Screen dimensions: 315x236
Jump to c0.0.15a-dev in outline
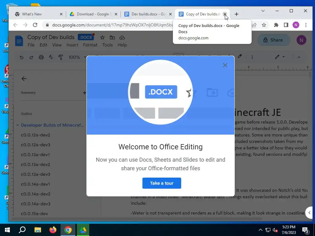(34, 214)
